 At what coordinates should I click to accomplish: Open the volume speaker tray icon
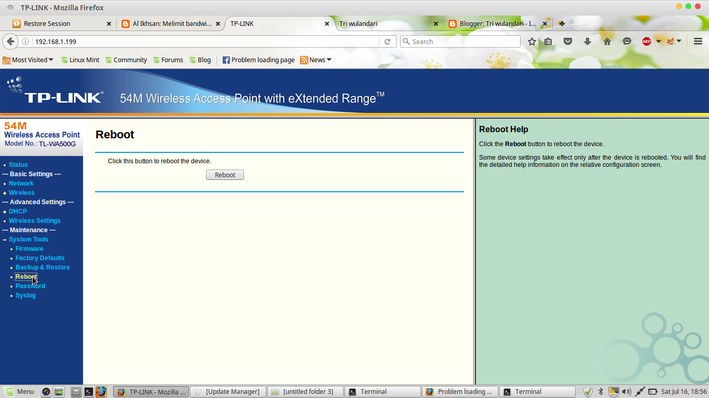click(x=626, y=392)
